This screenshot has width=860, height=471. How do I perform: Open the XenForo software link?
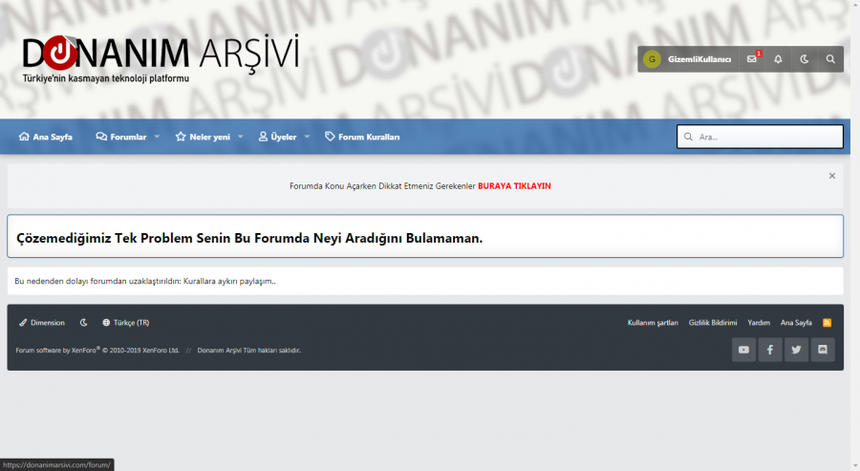(97, 350)
